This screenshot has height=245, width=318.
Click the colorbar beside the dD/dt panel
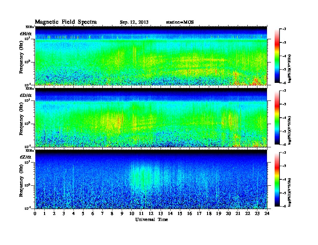[277, 118]
